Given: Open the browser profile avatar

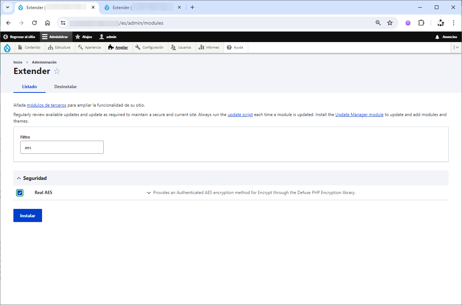Looking at the screenshot, I should pyautogui.click(x=441, y=23).
